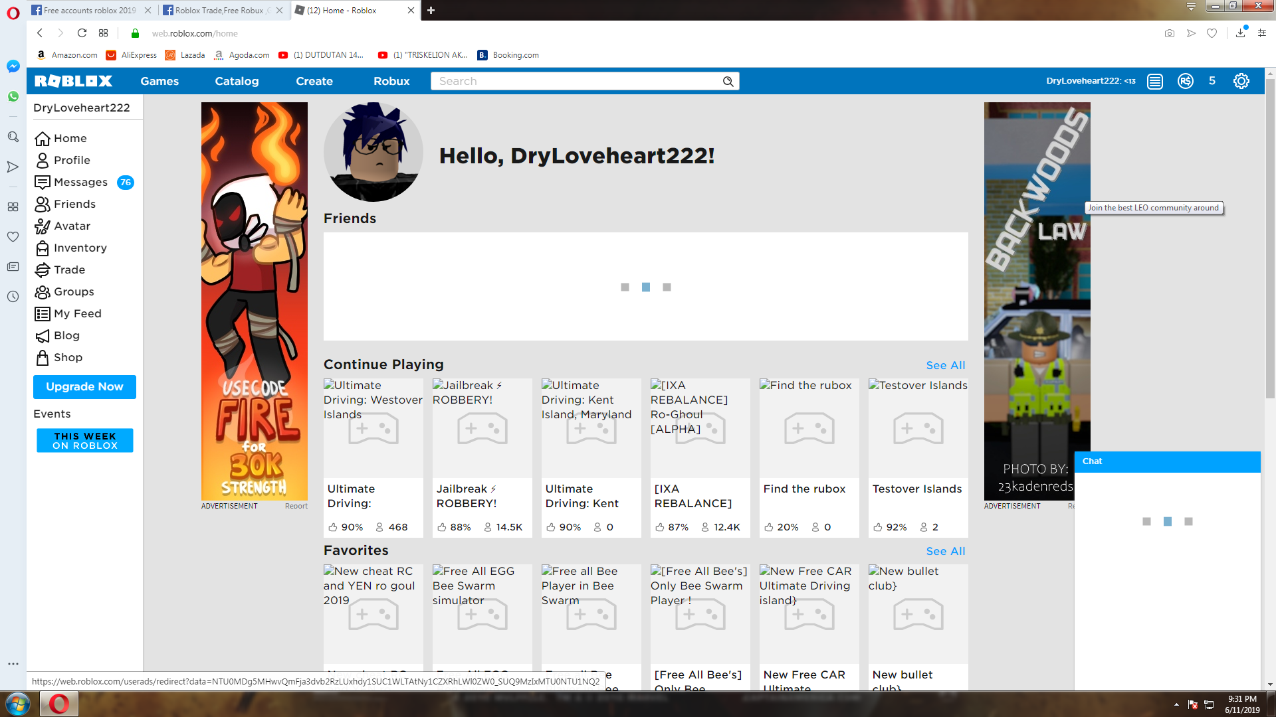Open Roblox notifications feed icon
Viewport: 1276px width, 717px height.
(x=1155, y=81)
